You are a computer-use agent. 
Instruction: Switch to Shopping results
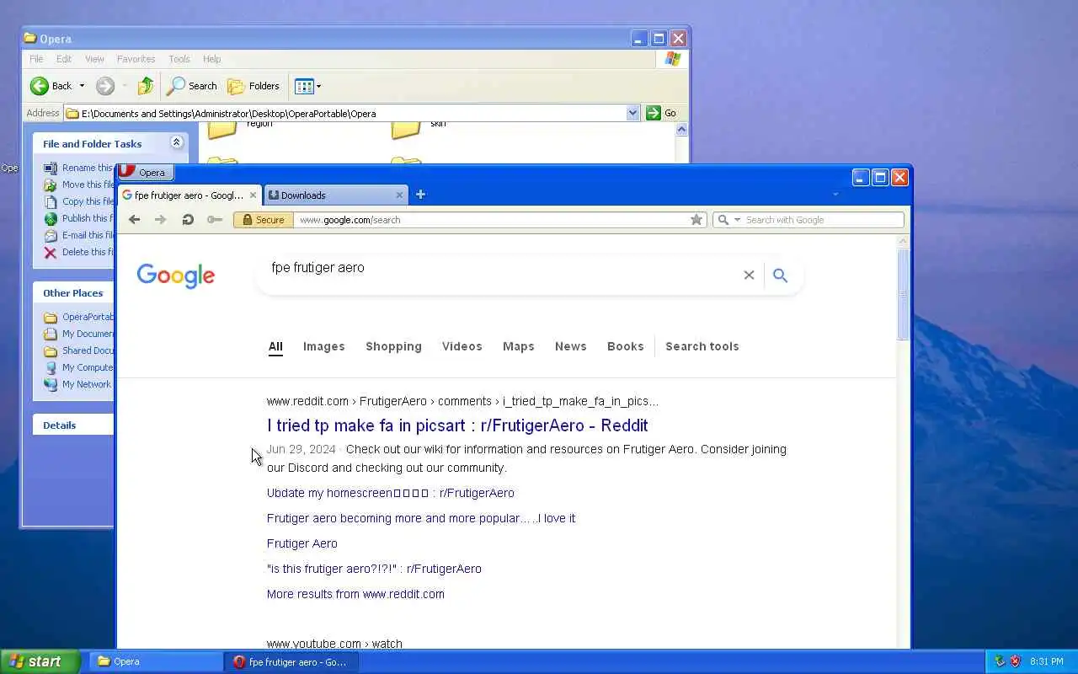point(393,346)
